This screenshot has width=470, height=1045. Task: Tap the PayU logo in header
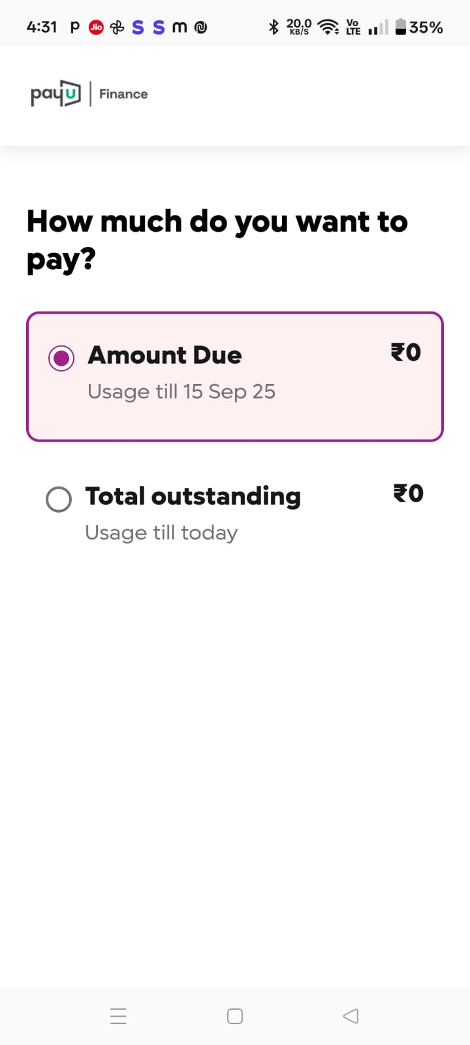[56, 94]
